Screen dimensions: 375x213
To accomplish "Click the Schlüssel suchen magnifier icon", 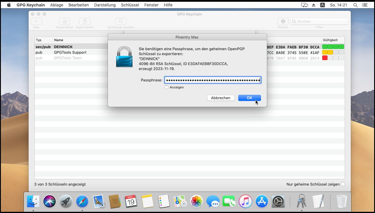I will click(121, 21).
